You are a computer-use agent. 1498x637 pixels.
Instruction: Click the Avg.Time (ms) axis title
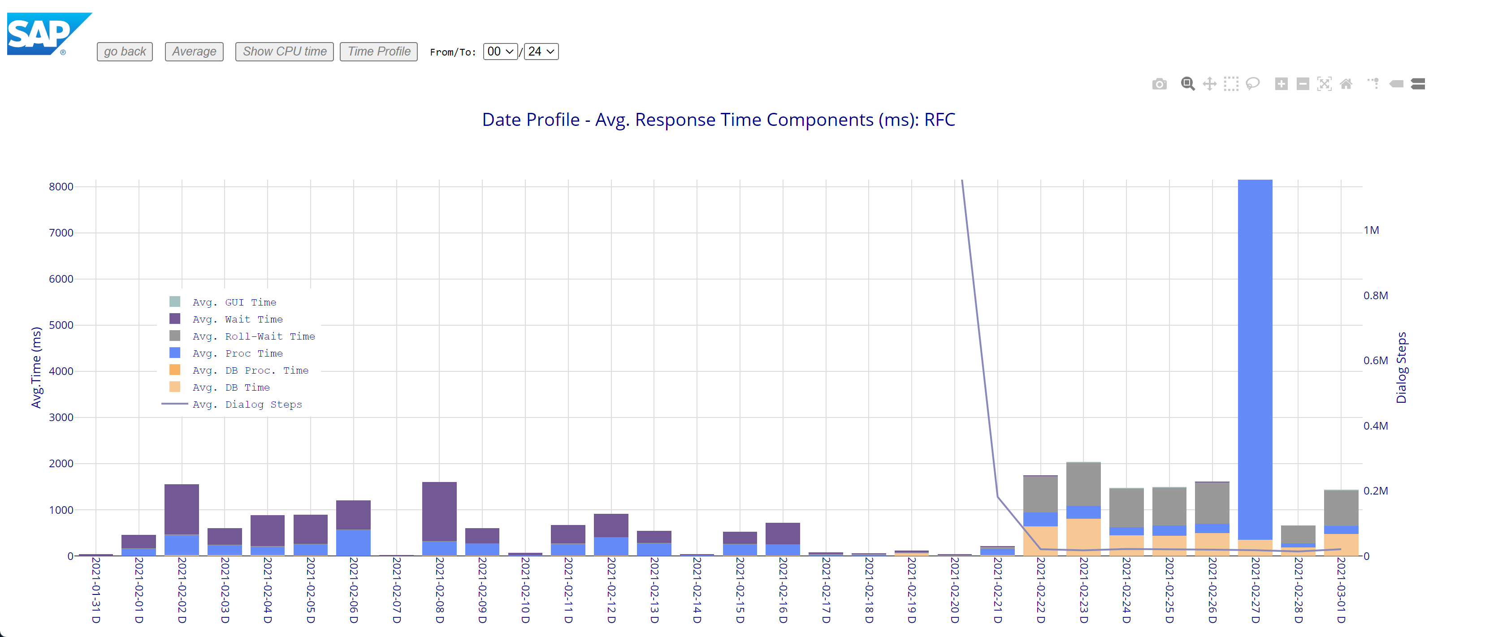[x=36, y=367]
